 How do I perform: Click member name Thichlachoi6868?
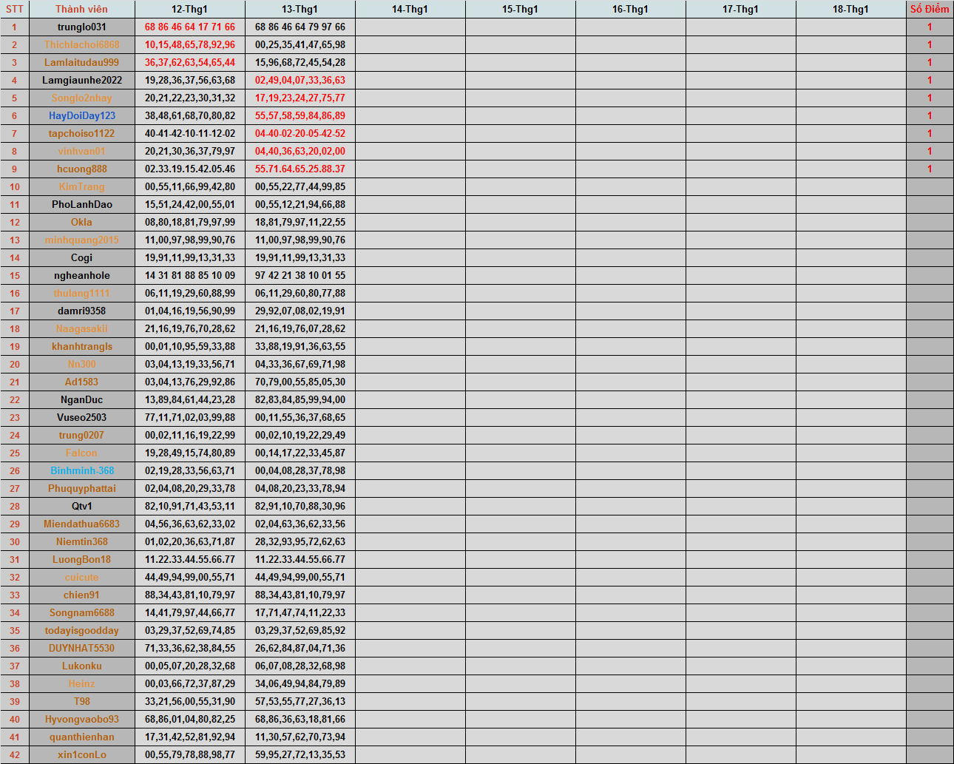click(x=81, y=44)
